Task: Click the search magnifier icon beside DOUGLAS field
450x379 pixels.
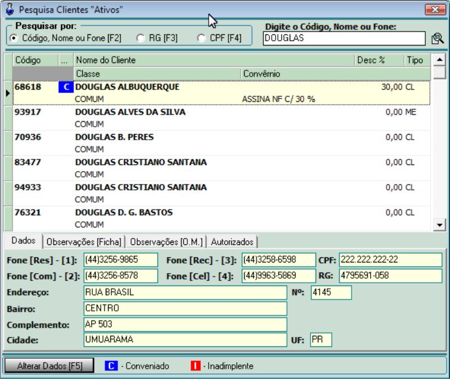Action: point(437,38)
